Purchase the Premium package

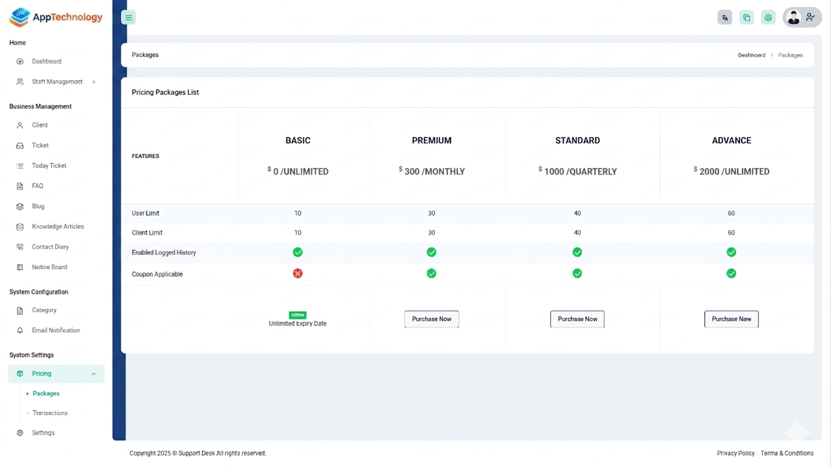pyautogui.click(x=432, y=319)
